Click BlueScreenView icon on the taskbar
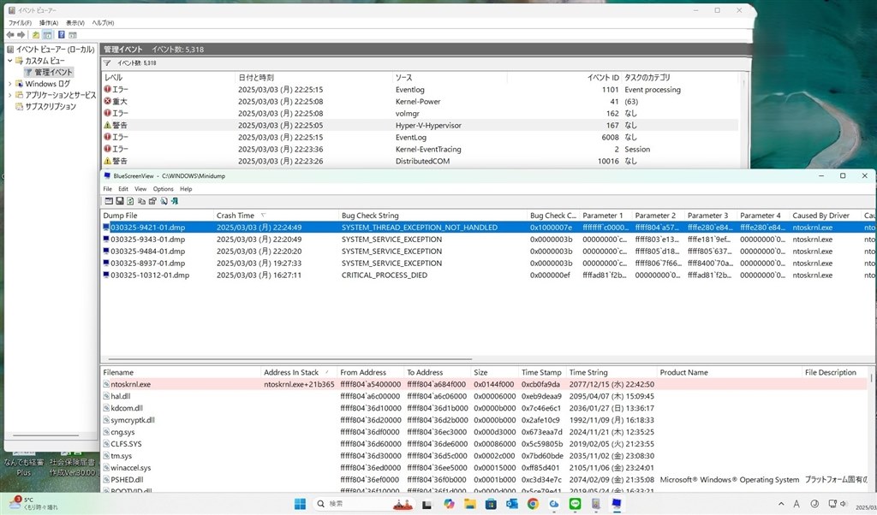This screenshot has height=515, width=877. tap(617, 504)
